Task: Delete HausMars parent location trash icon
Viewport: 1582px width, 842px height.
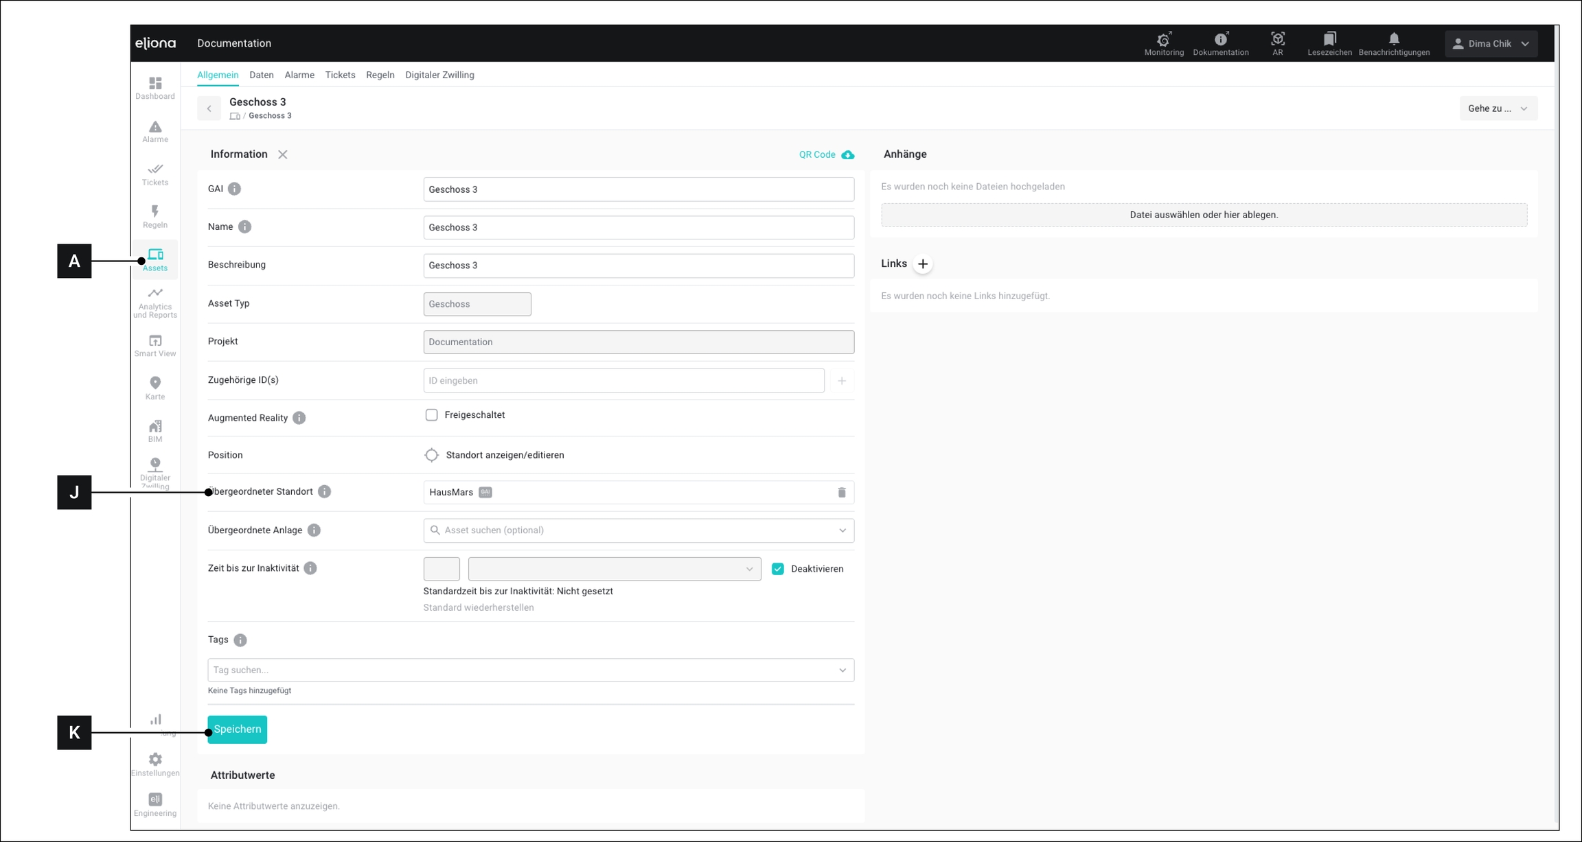Action: [x=841, y=493]
